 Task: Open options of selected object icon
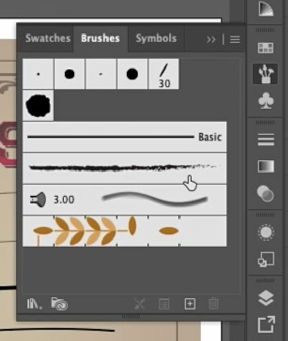point(164,303)
